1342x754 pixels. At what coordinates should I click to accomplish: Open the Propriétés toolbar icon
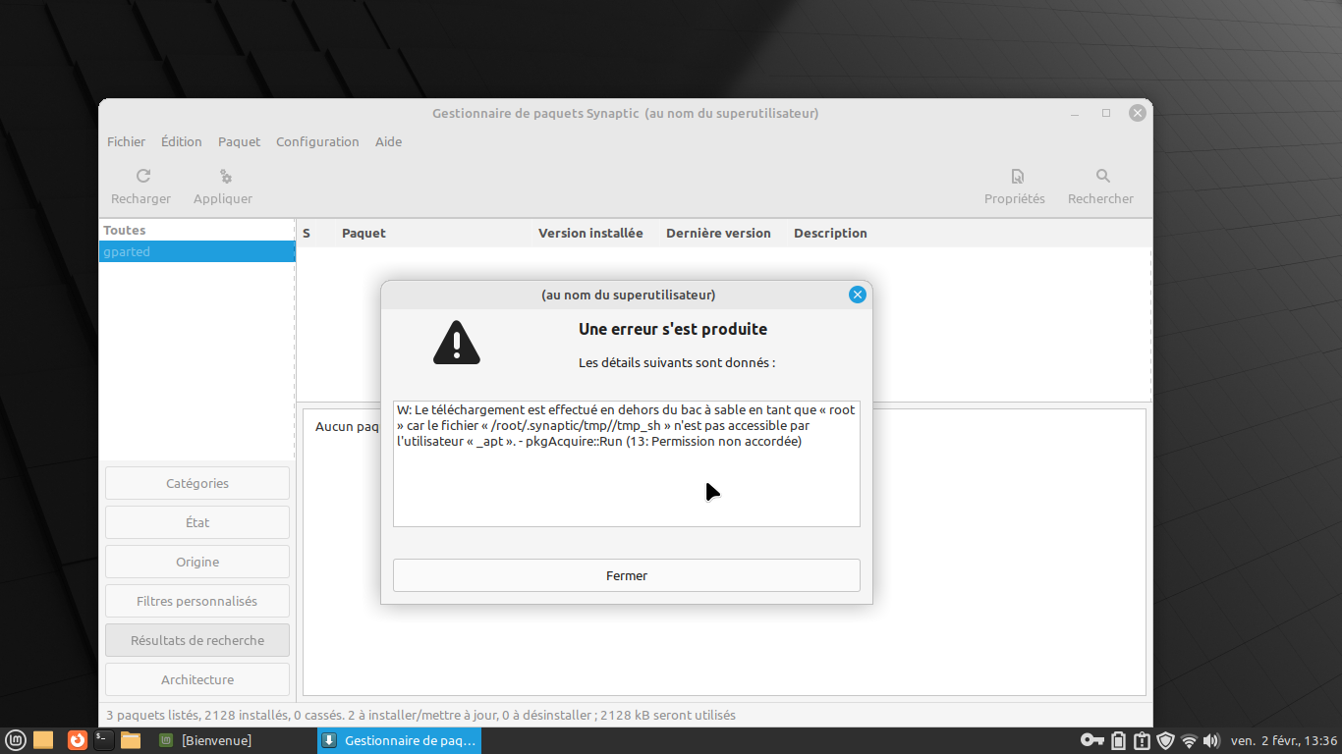(1016, 177)
